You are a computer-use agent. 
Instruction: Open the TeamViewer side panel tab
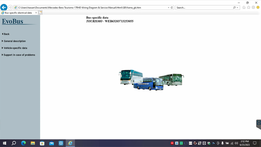[258, 124]
